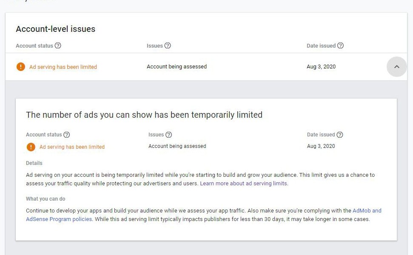Click the Details label in the card
Screen dimensions: 413x255
[34, 163]
